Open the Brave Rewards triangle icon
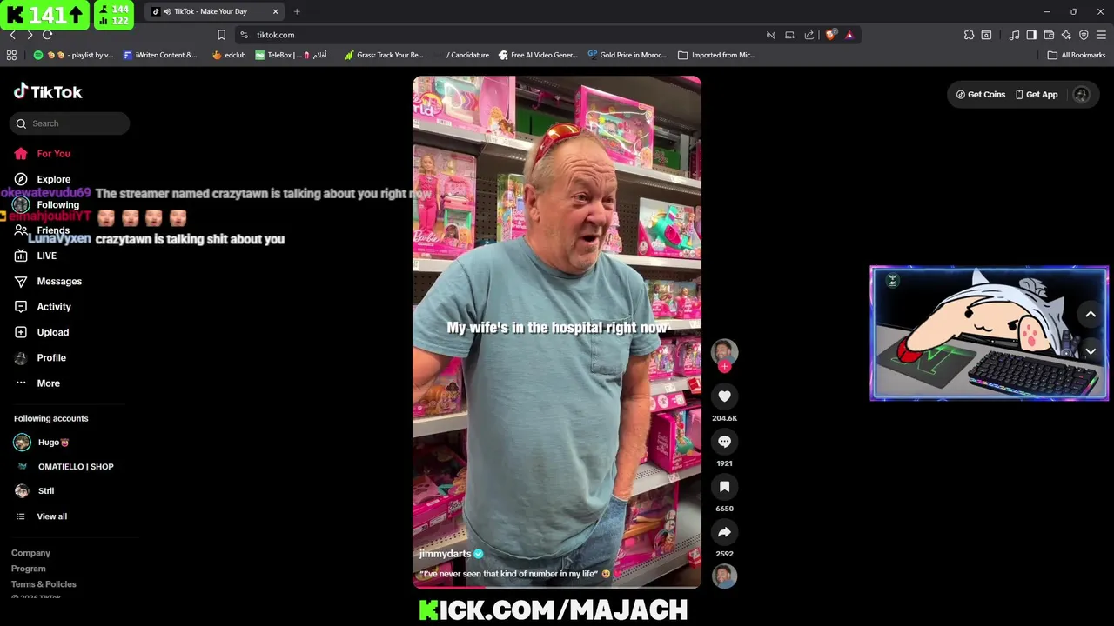1114x626 pixels. (x=849, y=35)
